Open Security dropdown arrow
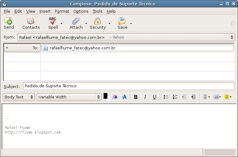238x157 pixels. (109, 23)
